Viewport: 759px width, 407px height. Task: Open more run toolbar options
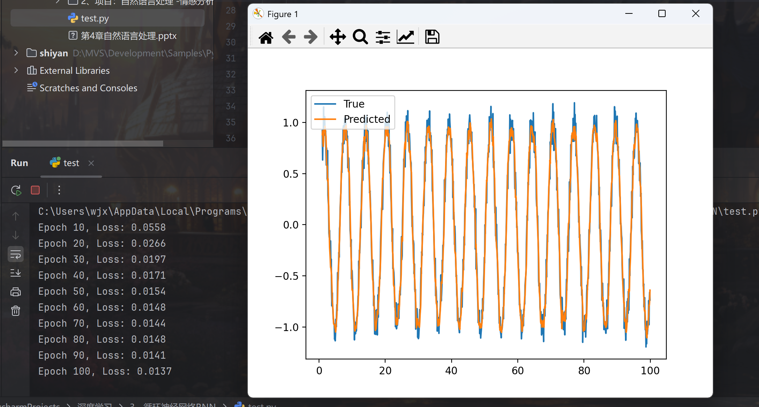tap(59, 190)
